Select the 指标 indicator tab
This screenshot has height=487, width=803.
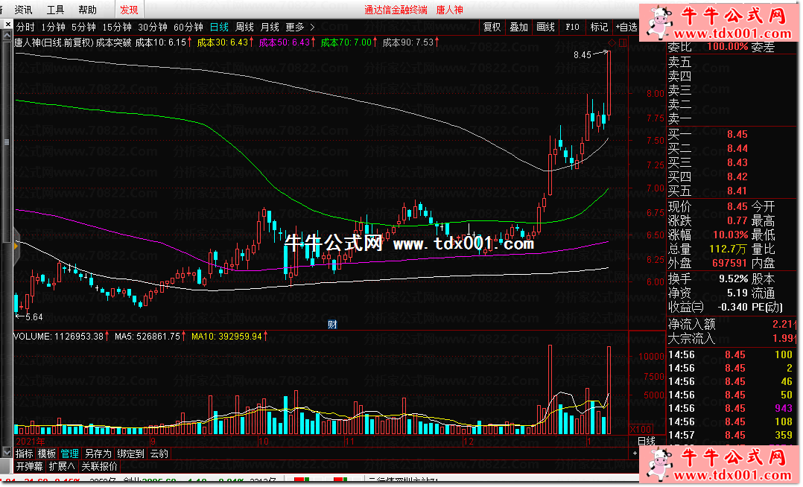click(x=25, y=453)
